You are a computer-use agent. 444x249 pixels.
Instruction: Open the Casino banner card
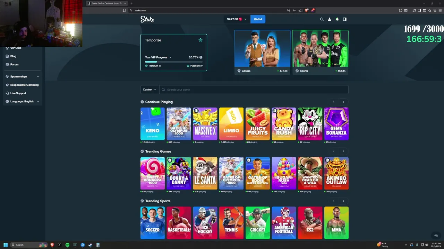click(262, 52)
